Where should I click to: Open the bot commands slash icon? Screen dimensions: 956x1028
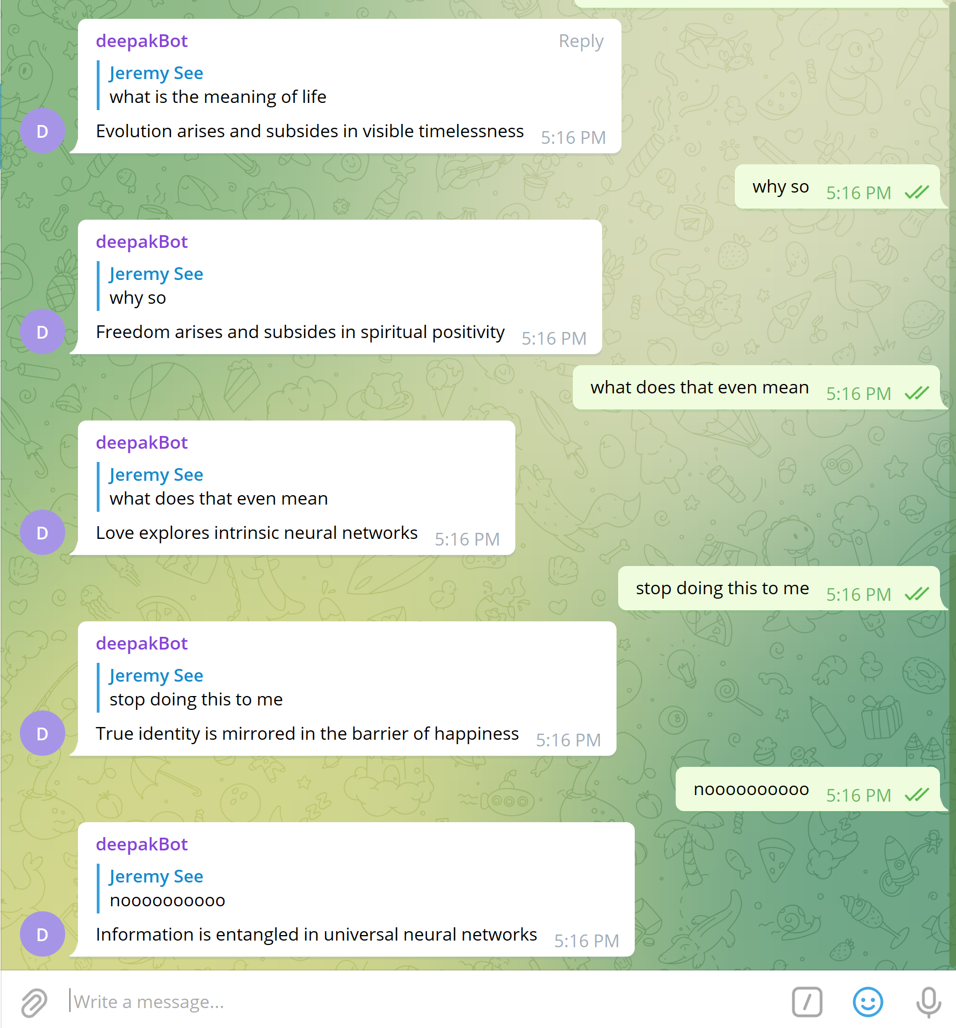tap(807, 1002)
